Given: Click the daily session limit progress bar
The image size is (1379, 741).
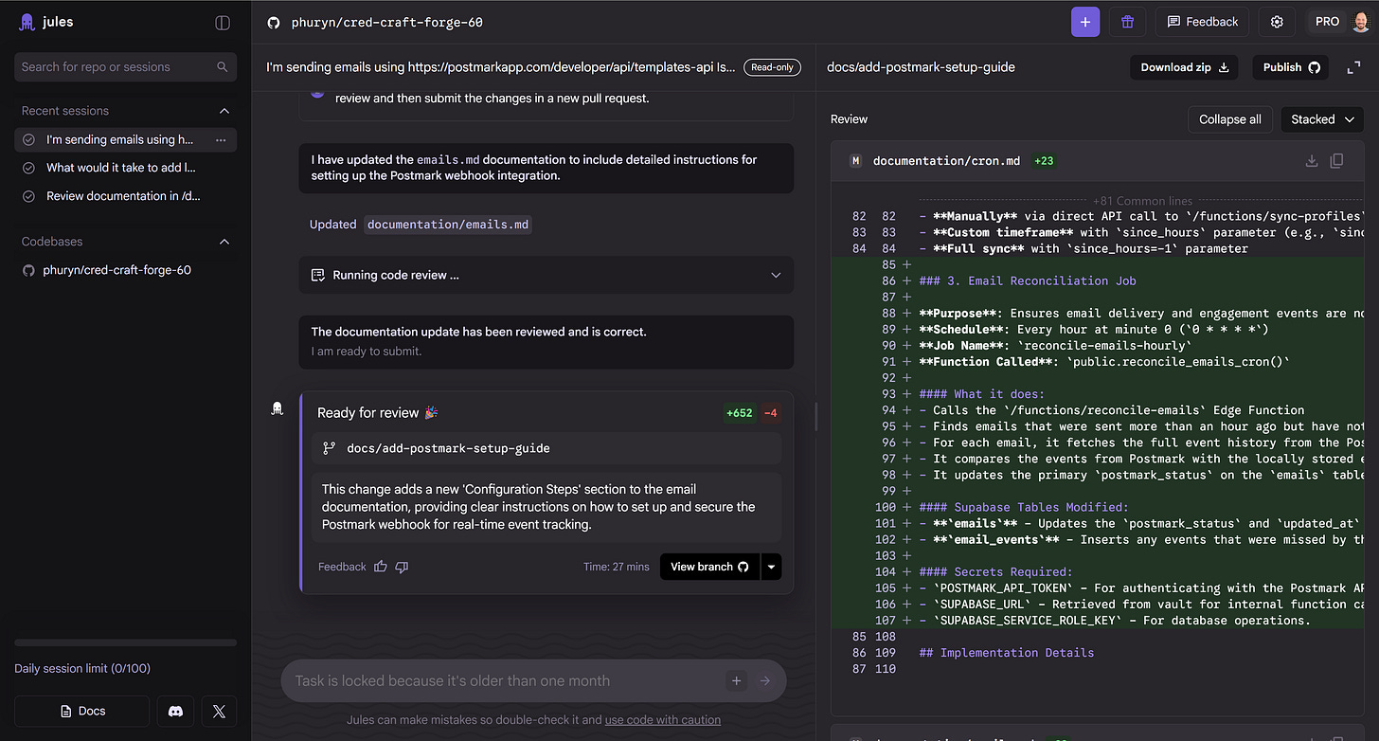Looking at the screenshot, I should (125, 642).
